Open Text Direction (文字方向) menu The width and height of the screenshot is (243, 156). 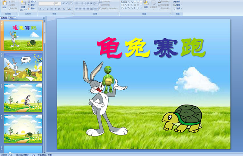pos(106,1)
